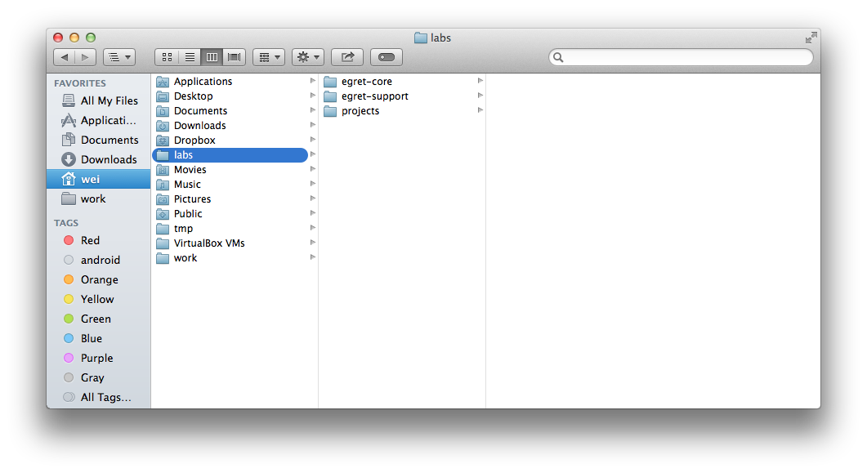The width and height of the screenshot is (867, 473).
Task: Filter by the Blue tag
Action: tap(100, 339)
